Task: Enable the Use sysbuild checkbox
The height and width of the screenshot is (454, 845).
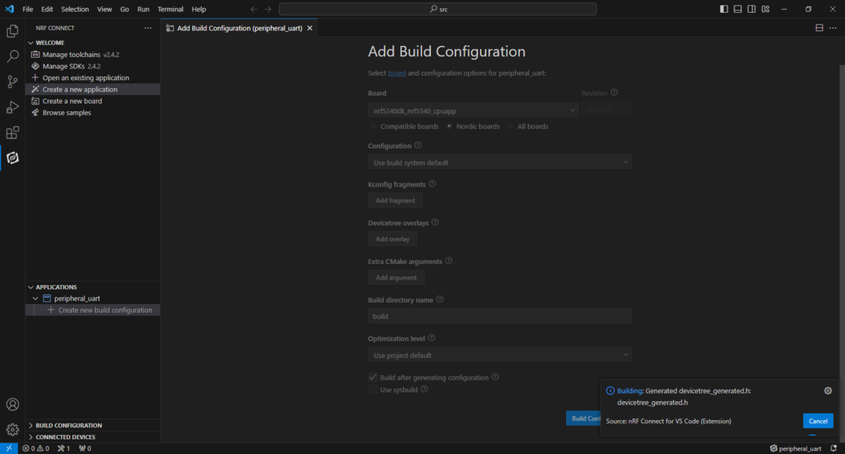Action: click(373, 389)
